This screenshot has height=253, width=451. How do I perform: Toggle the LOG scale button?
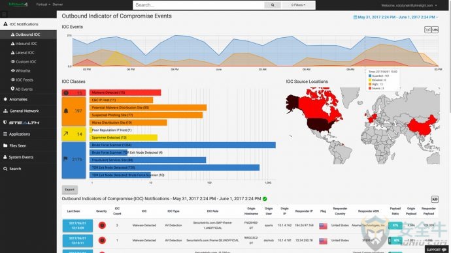[x=435, y=29]
